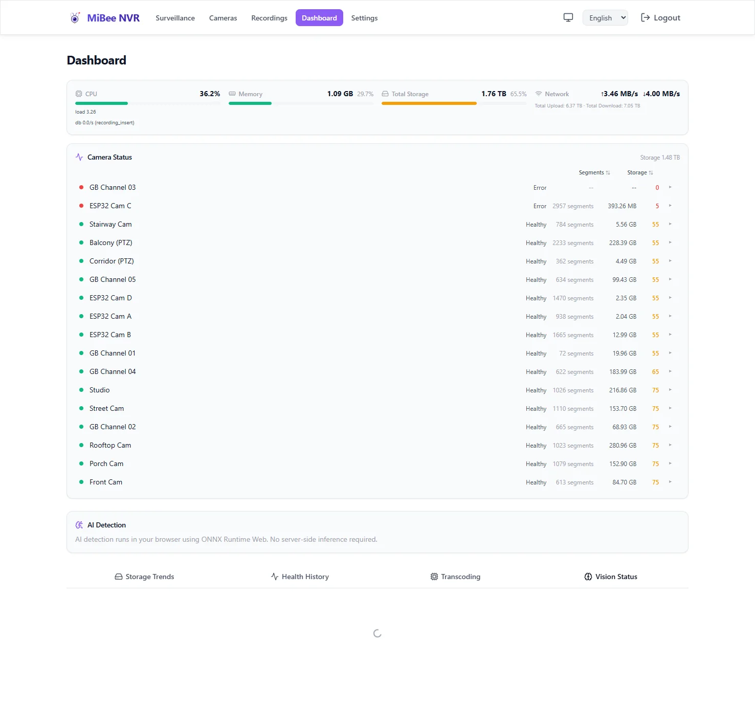
Task: Expand the Porch Cam row arrow
Action: pyautogui.click(x=670, y=463)
